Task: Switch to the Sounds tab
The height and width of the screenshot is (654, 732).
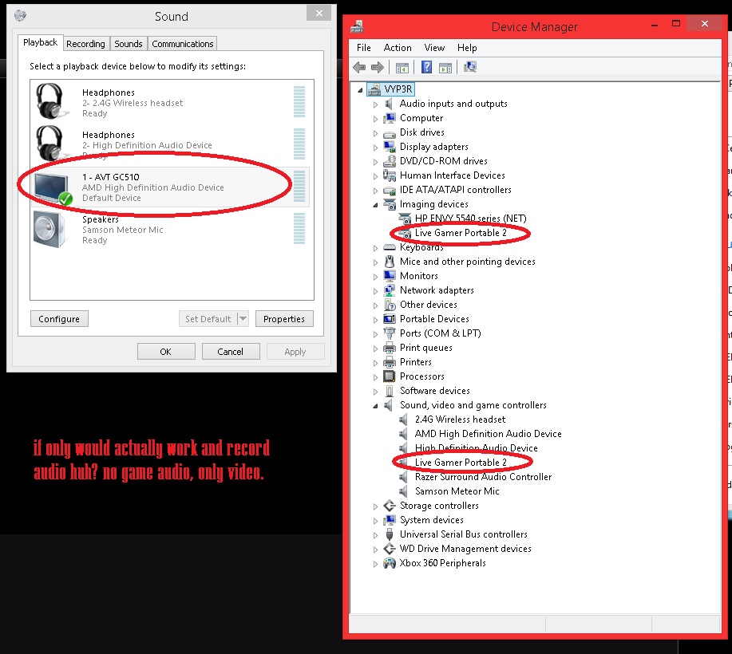Action: pos(129,44)
